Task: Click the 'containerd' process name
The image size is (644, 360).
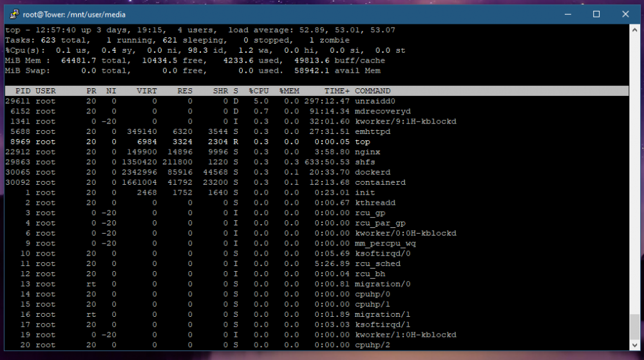Action: 381,183
